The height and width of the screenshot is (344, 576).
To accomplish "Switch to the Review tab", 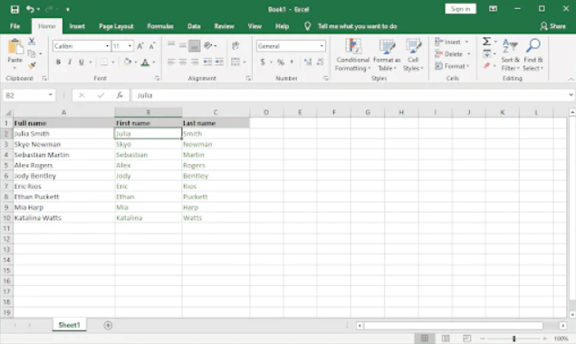I will point(224,26).
